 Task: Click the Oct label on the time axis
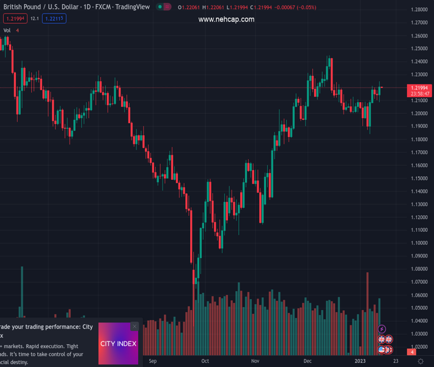coord(205,361)
